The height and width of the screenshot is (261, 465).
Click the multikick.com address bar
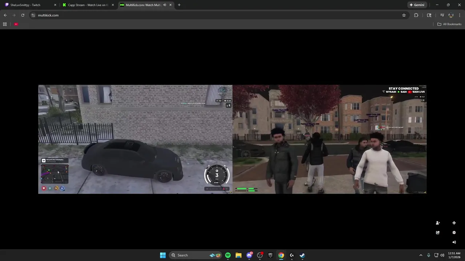coord(218,15)
